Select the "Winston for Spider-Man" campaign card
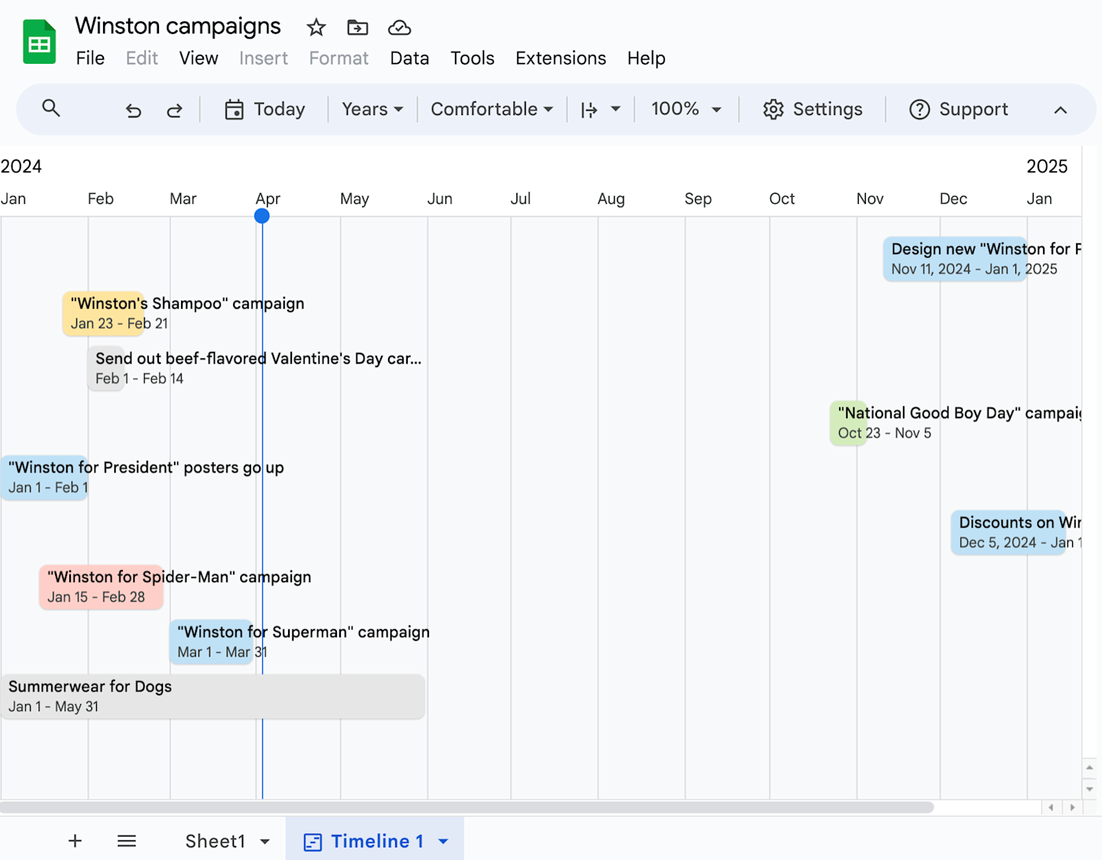 pos(102,587)
